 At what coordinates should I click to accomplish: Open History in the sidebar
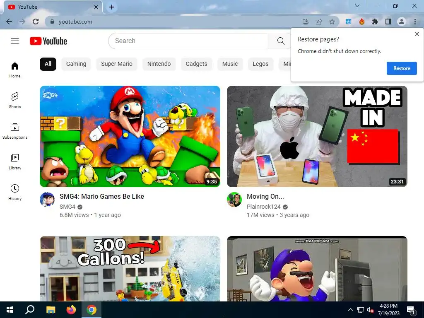(x=15, y=192)
